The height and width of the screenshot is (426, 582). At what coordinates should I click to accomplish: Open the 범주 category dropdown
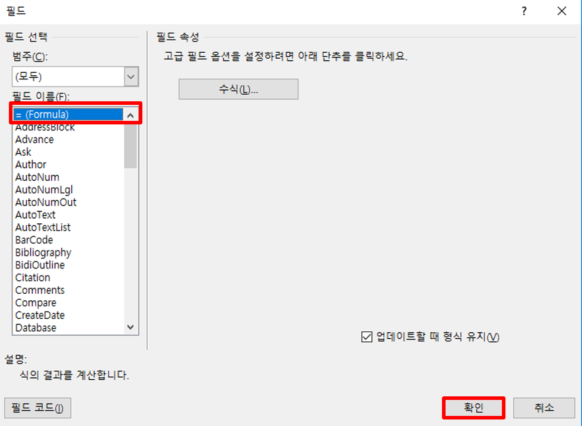click(131, 77)
